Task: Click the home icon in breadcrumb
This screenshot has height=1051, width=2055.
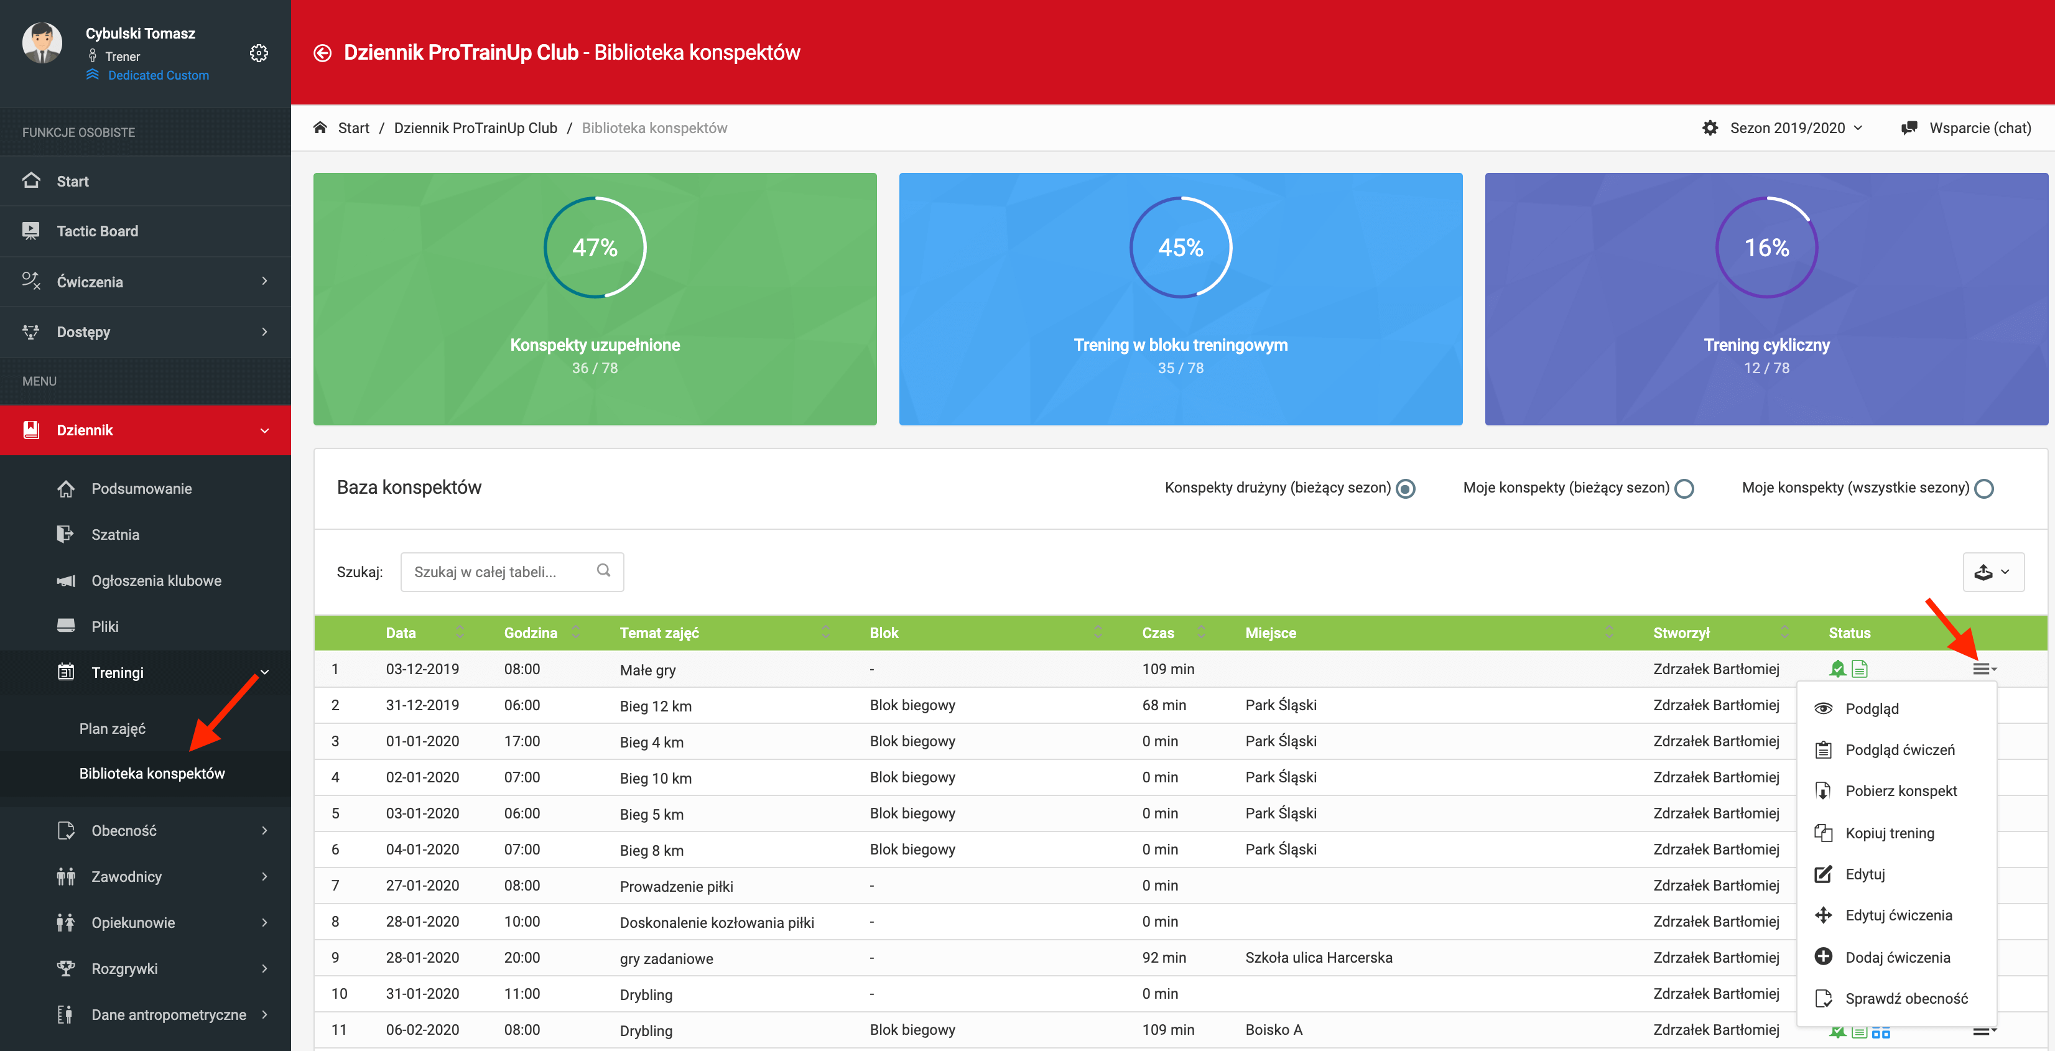Action: pos(321,127)
